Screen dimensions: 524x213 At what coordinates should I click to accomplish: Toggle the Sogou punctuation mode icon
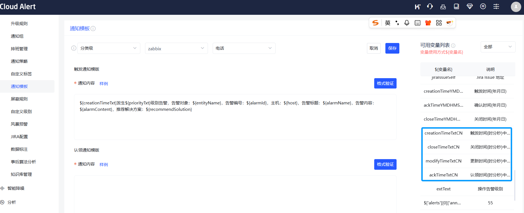[397, 23]
